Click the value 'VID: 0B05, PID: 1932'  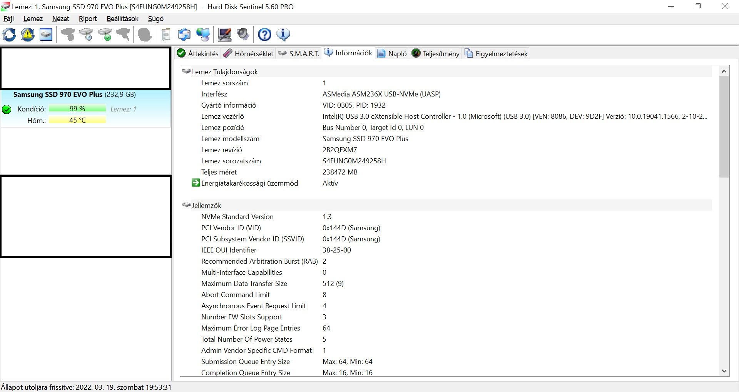tap(354, 105)
